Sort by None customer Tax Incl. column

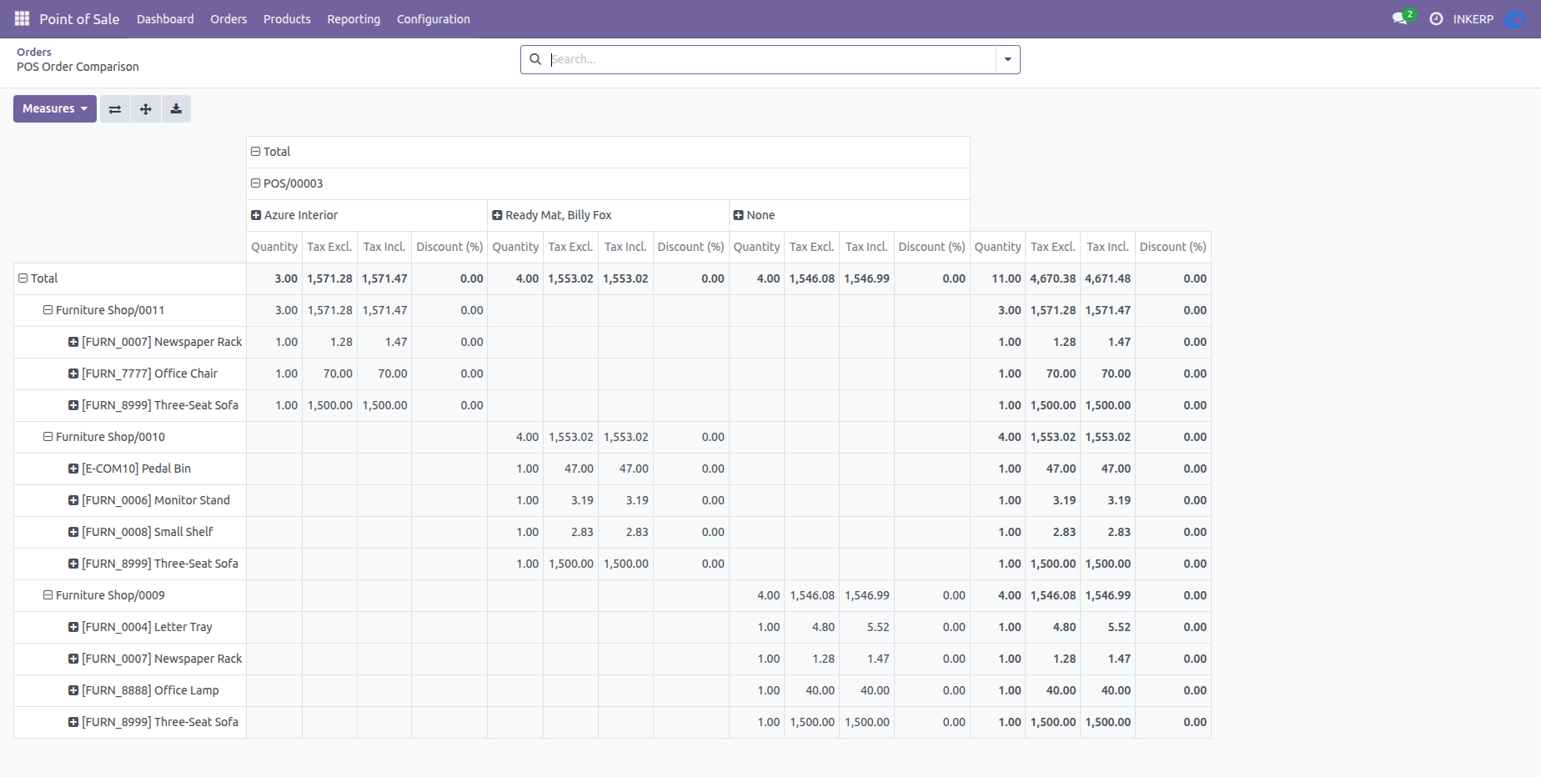coord(866,247)
